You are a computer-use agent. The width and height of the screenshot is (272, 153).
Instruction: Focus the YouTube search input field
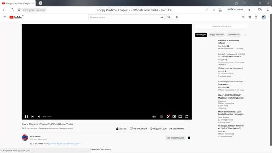tap(124, 17)
